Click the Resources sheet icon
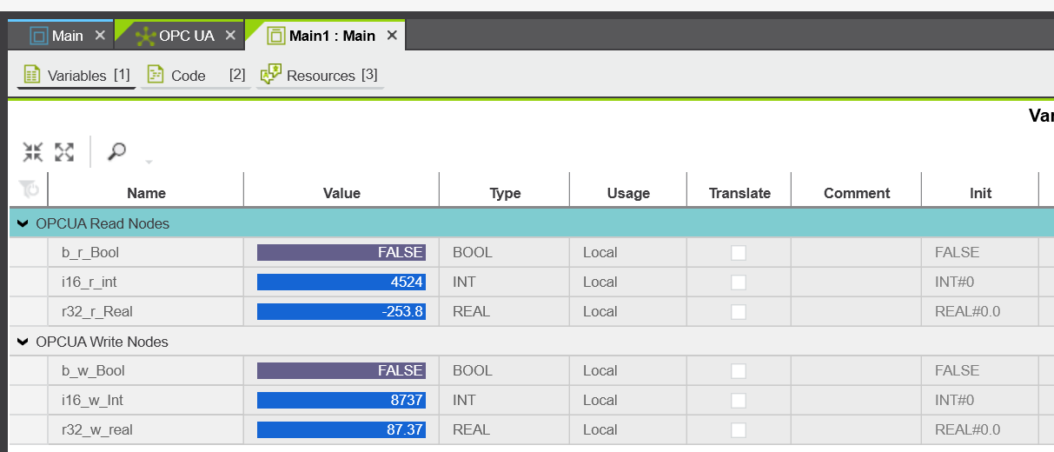This screenshot has height=452, width=1054. pyautogui.click(x=271, y=74)
